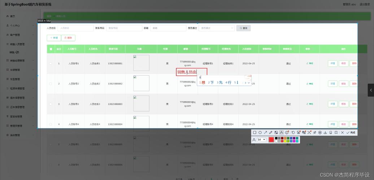
Task: Expand 客户管理 sidebar menu
Action: (x=20, y=35)
